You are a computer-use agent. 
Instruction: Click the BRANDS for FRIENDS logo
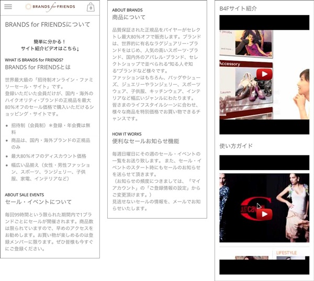pos(50,7)
